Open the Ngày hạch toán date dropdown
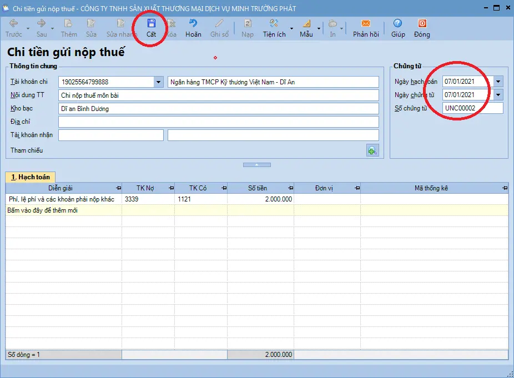The height and width of the screenshot is (378, 514). [x=498, y=81]
